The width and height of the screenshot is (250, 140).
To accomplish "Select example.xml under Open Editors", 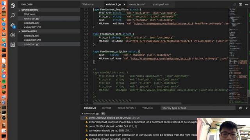I will click(49, 23).
